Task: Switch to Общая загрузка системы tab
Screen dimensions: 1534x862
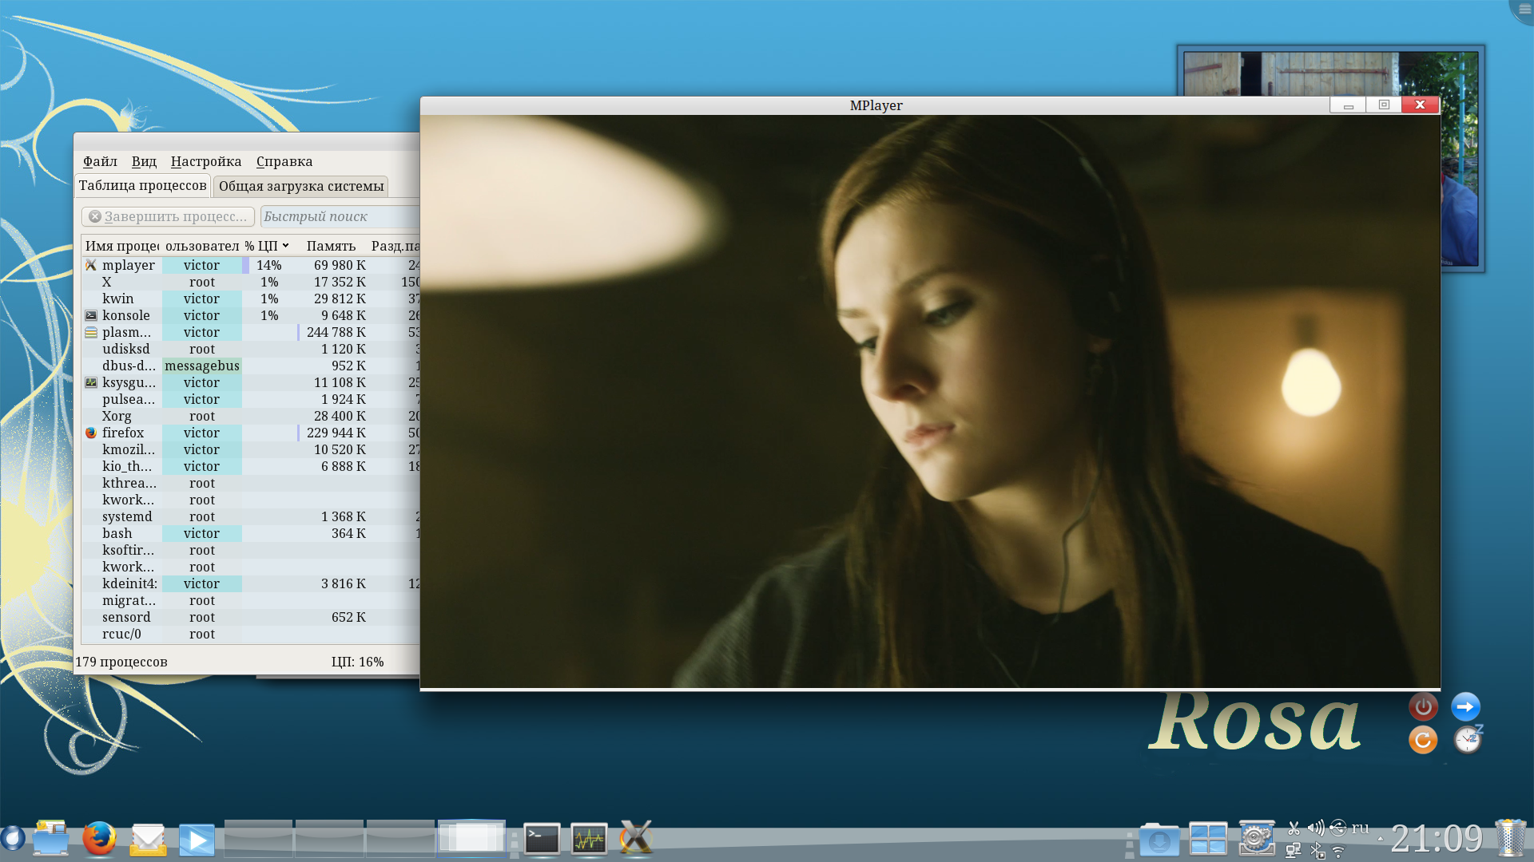Action: click(x=301, y=186)
